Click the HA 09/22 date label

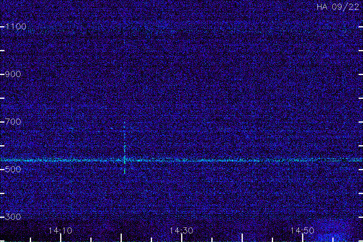[x=338, y=7]
